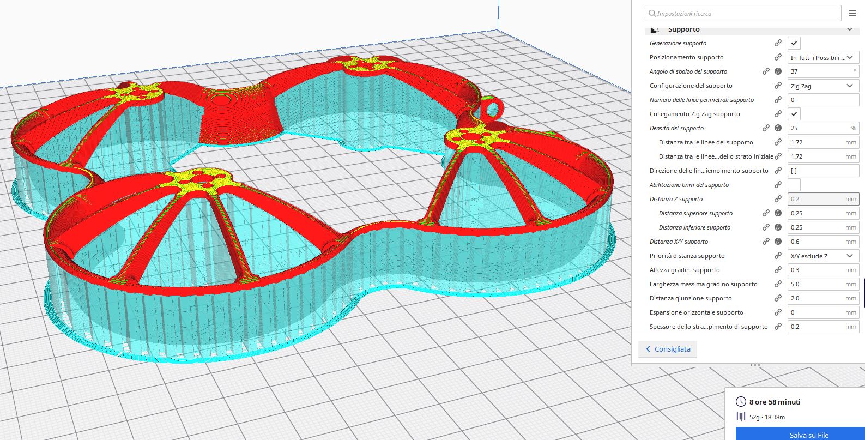The image size is (865, 440).
Task: Click link icon for Configurazione del supporto
Action: pos(778,86)
